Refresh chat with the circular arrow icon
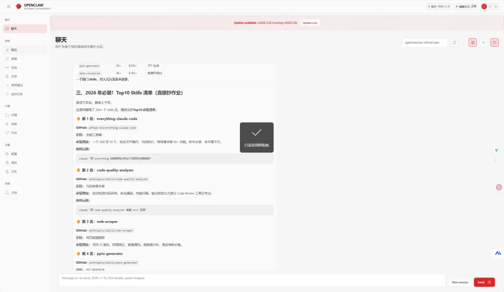The height and width of the screenshot is (292, 504). coord(455,42)
